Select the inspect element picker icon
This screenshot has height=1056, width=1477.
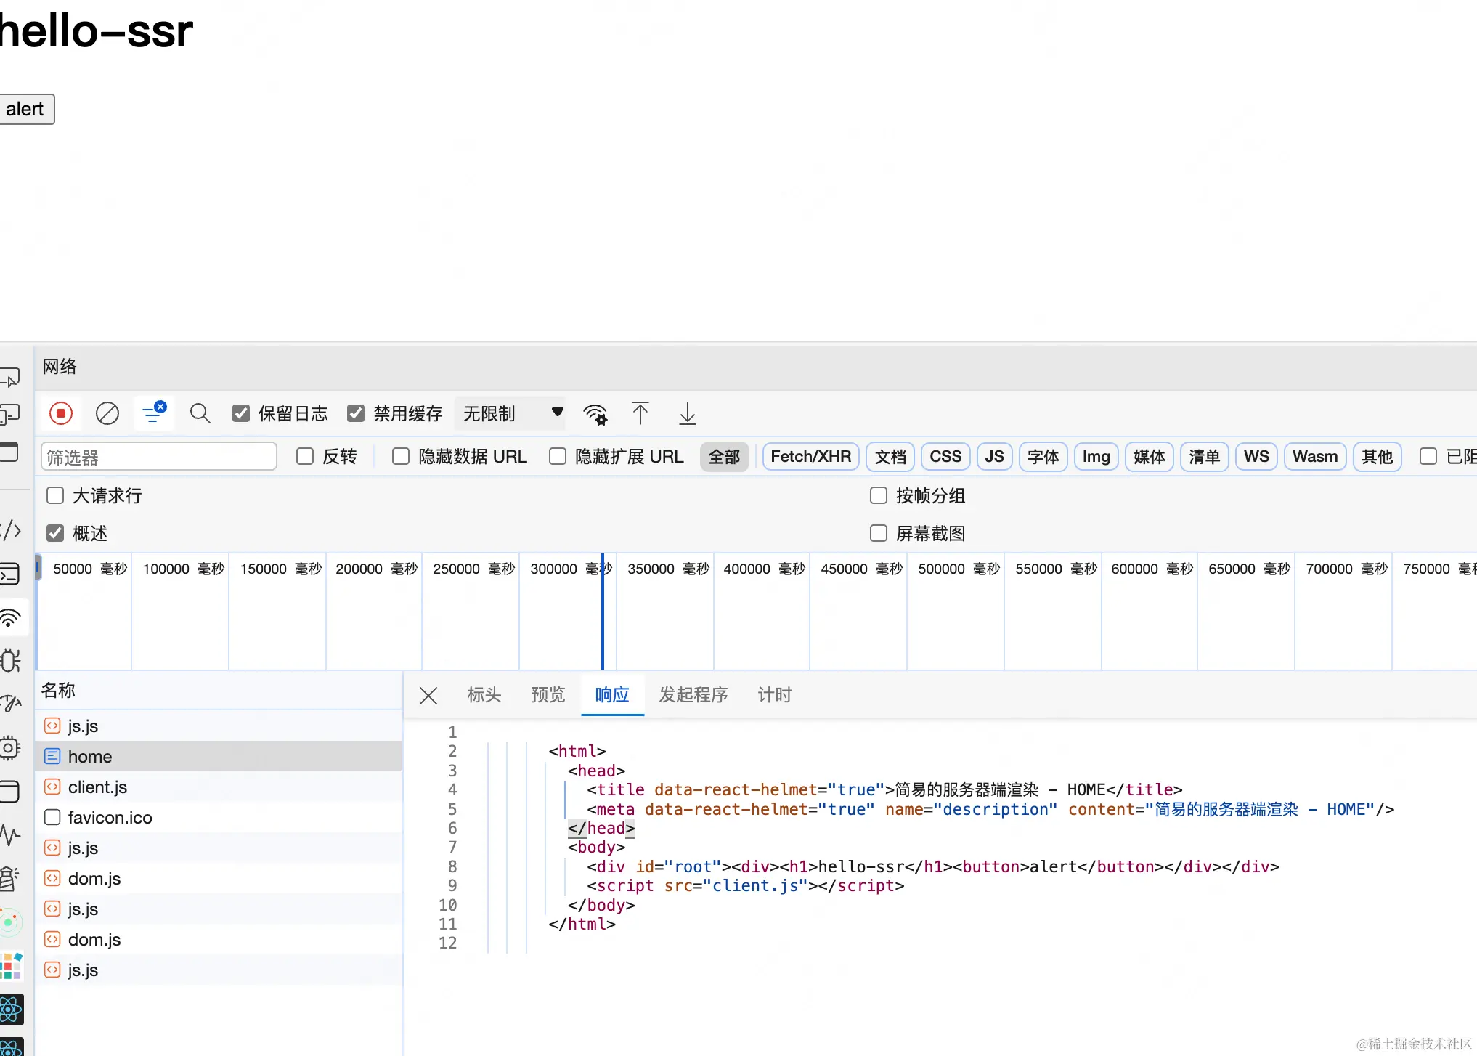coord(10,378)
